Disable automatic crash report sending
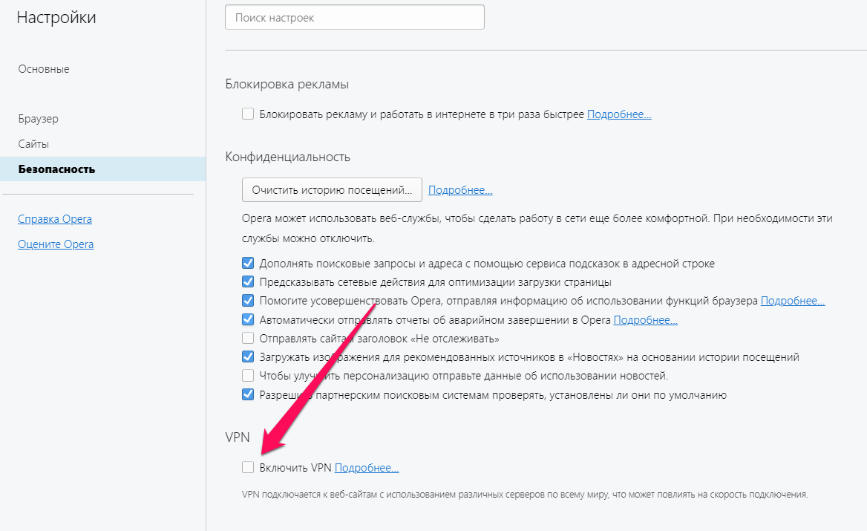This screenshot has width=867, height=531. coord(248,320)
